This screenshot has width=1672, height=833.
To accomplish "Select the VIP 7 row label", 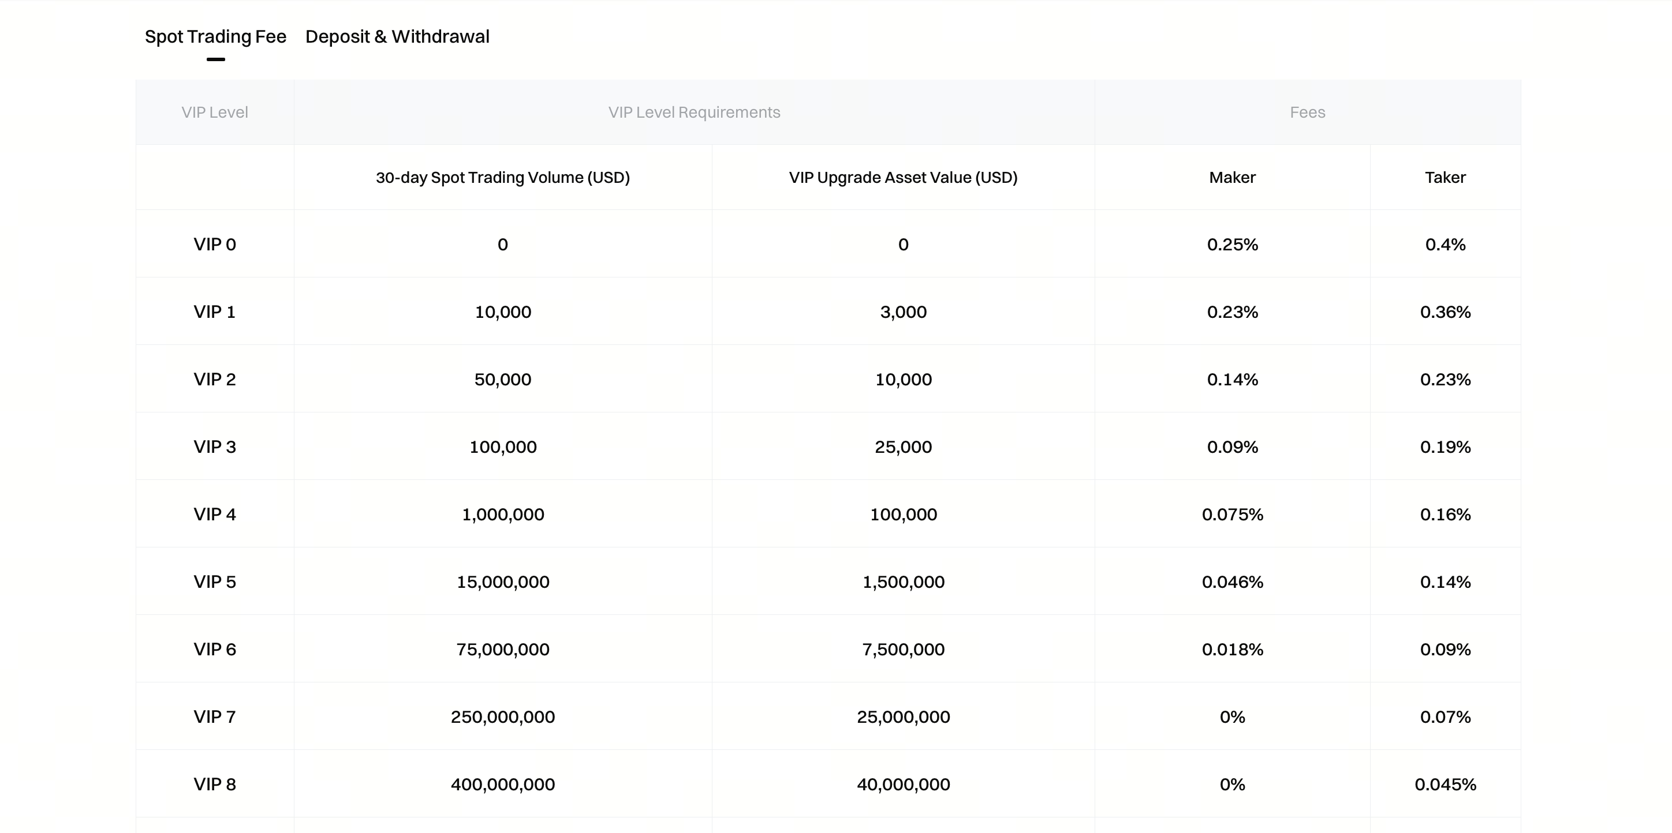I will (215, 717).
